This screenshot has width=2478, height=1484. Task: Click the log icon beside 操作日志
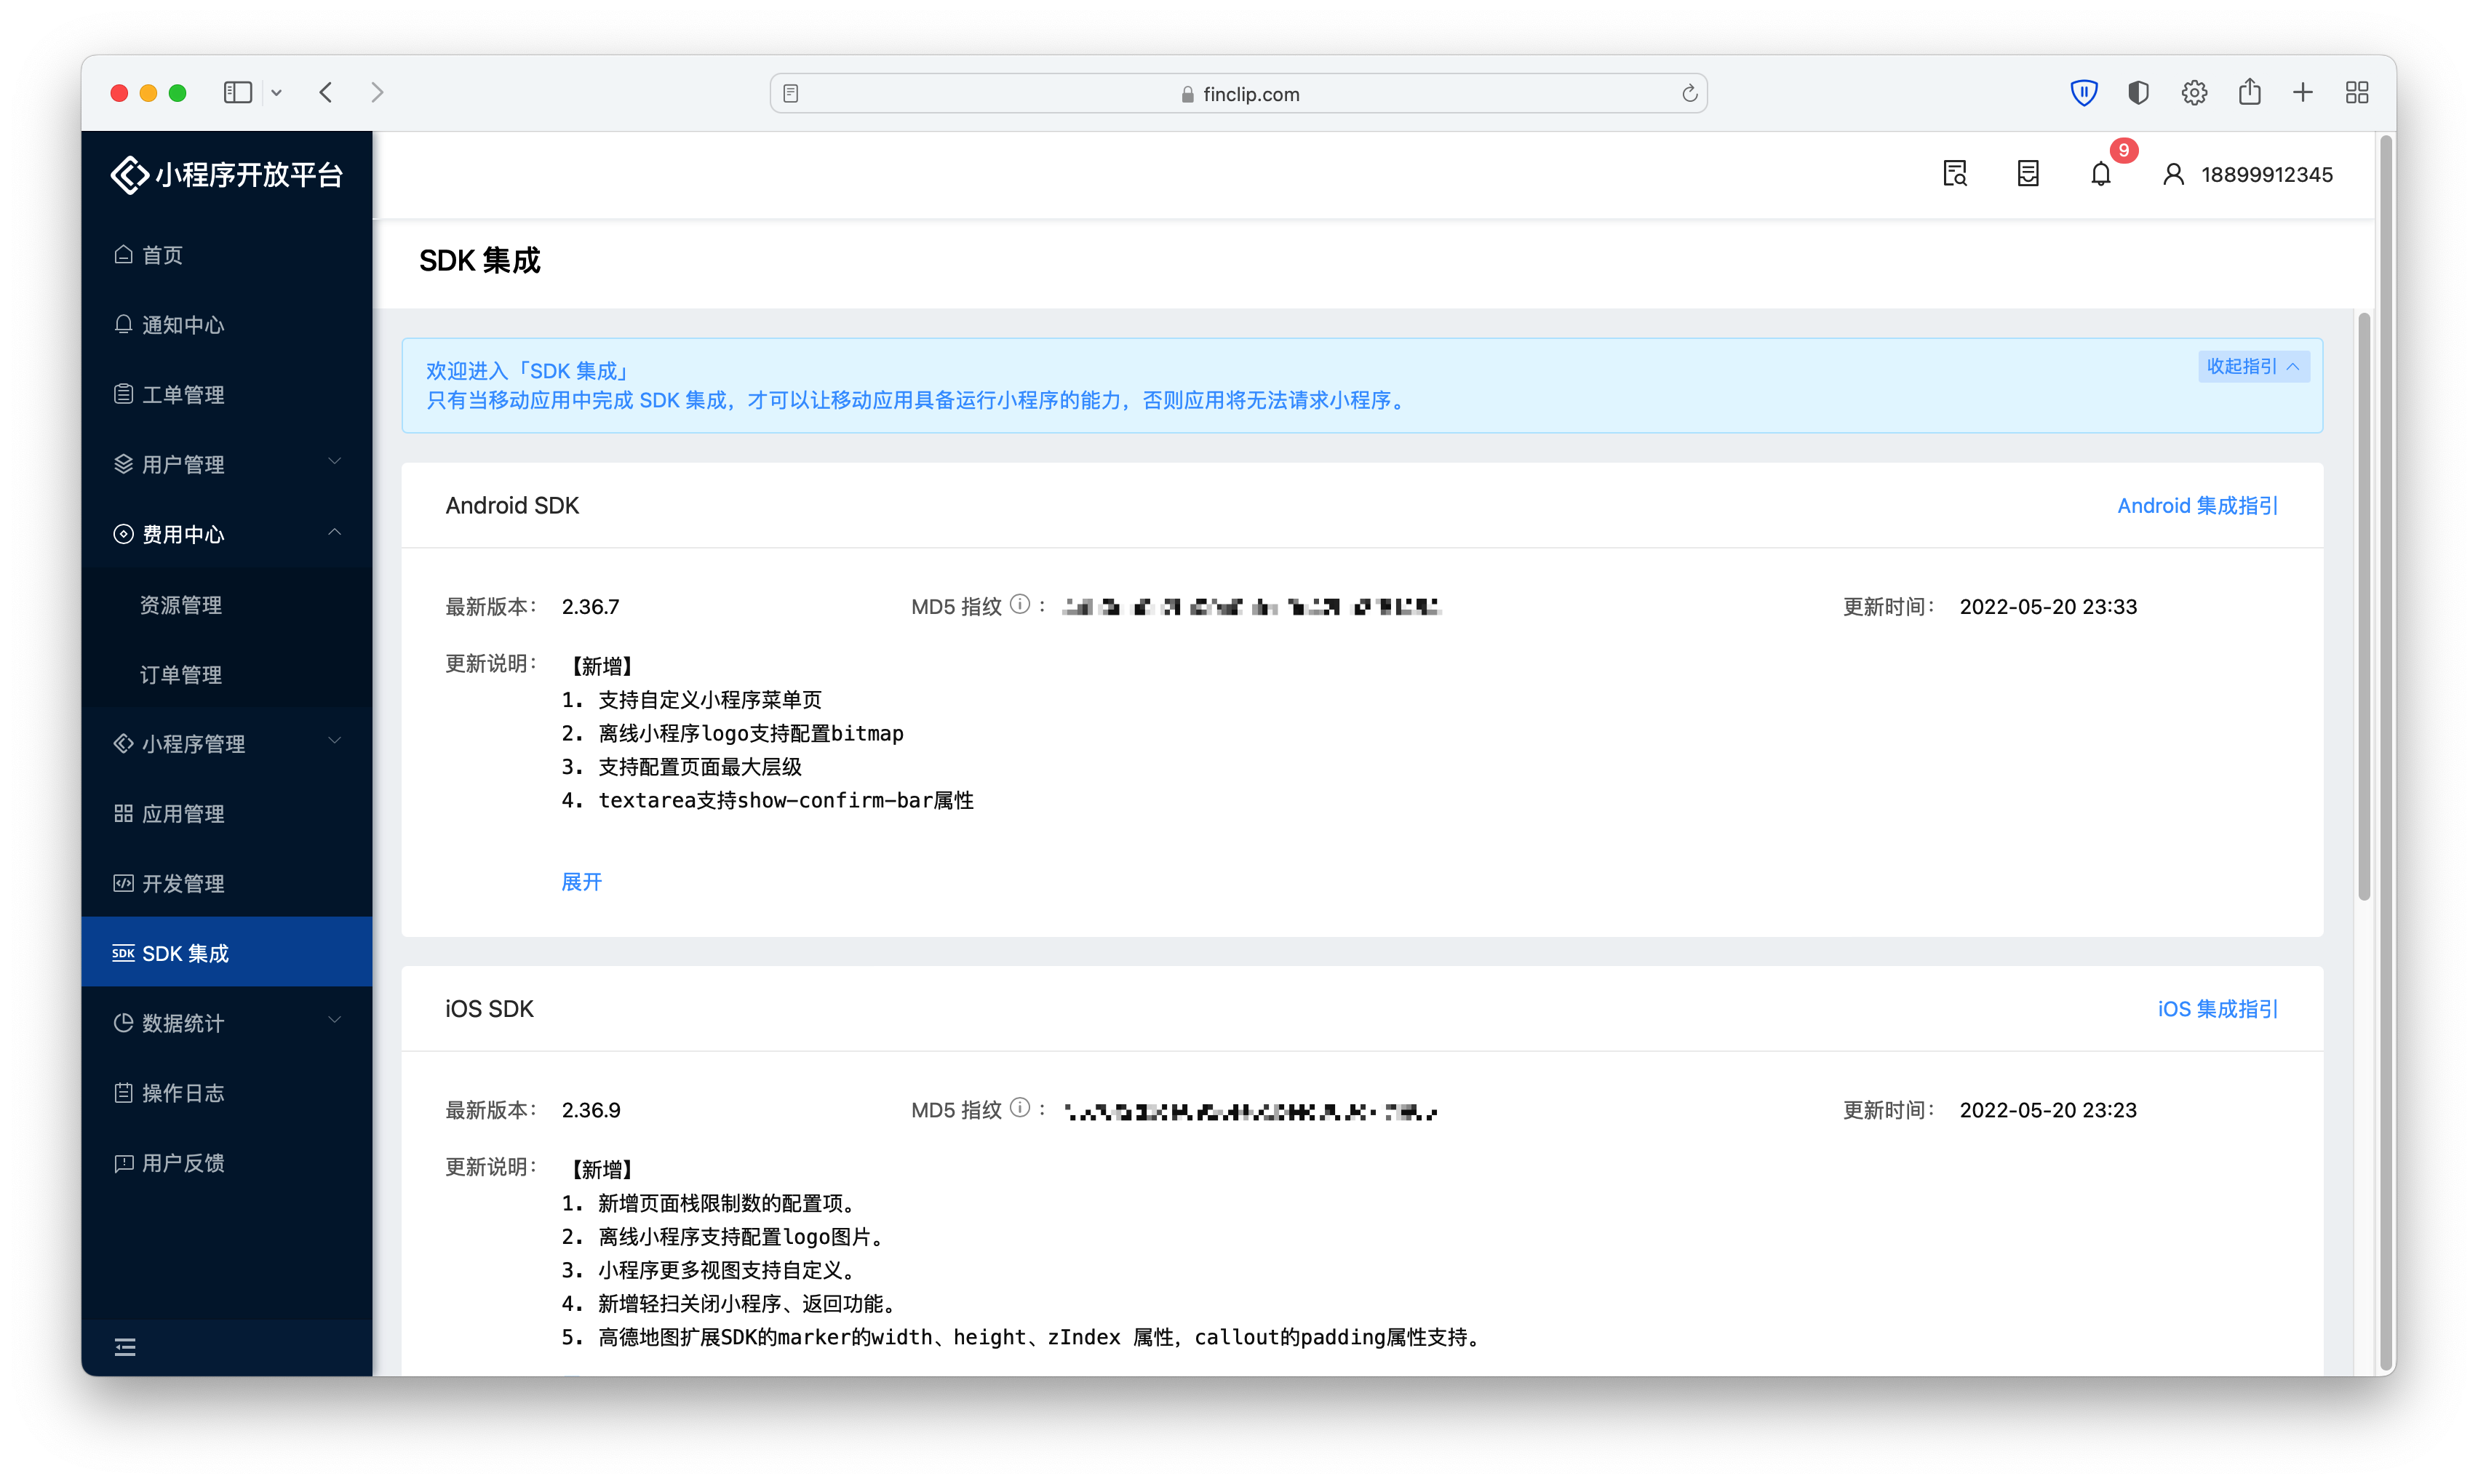coord(123,1093)
